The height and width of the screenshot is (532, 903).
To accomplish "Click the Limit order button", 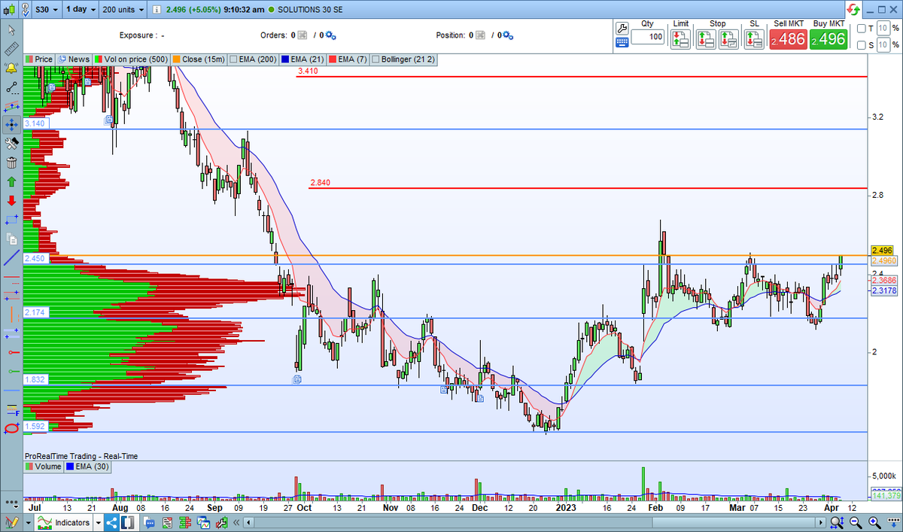I will click(x=681, y=39).
